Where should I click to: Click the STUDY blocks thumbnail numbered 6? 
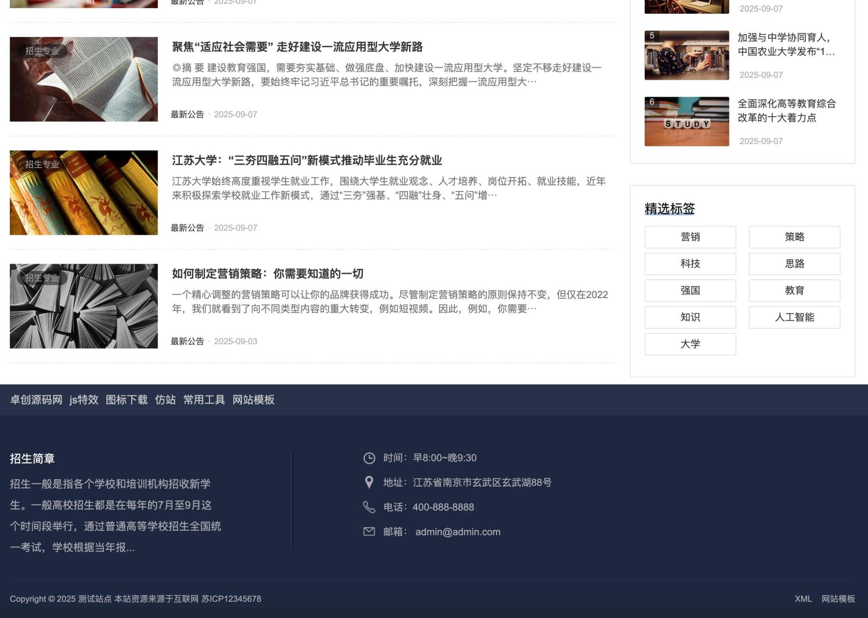click(x=687, y=122)
